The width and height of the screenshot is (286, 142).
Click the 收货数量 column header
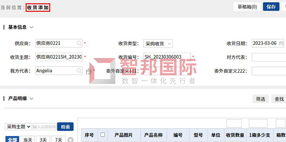235,135
